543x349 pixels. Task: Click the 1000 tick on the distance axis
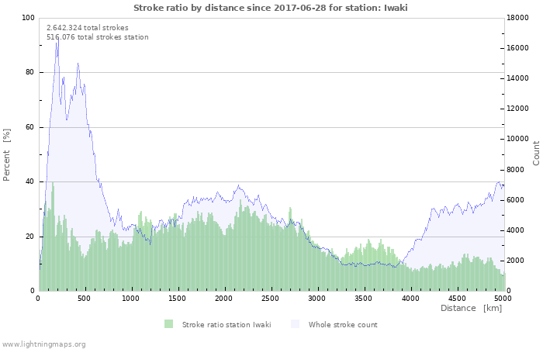(x=132, y=298)
